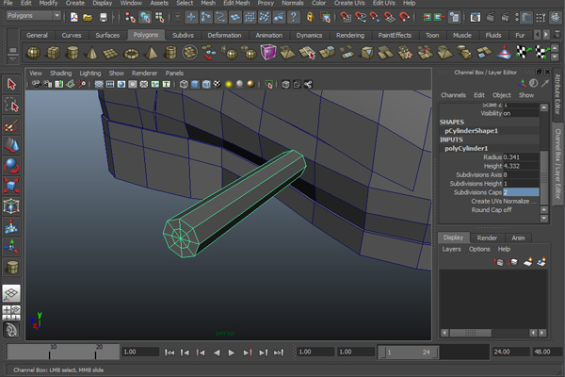Screen dimensions: 565x377
Task: Expand the polyCylinder1 input node
Action: point(466,148)
